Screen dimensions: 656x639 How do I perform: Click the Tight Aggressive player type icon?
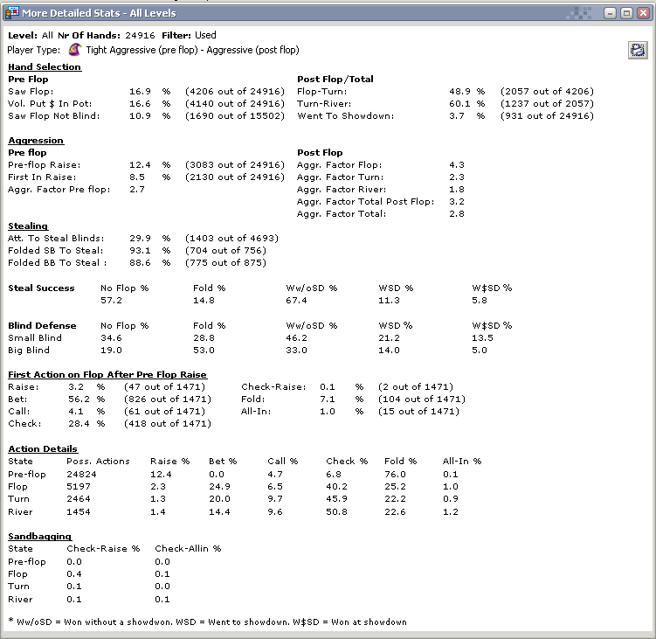(x=75, y=50)
